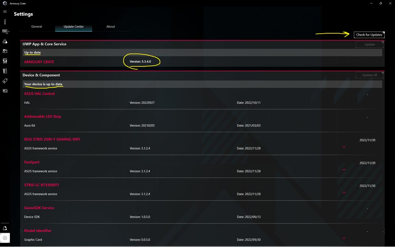Click the Update All button
This screenshot has width=395, height=247.
click(370, 75)
